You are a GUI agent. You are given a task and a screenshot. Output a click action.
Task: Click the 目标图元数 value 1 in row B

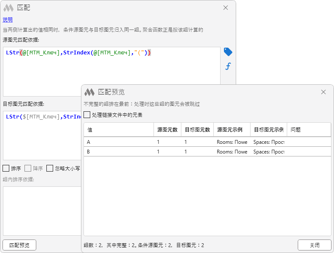coord(186,152)
